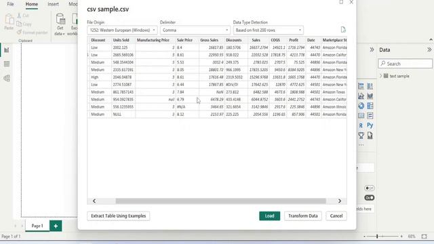Select the stacked column chart visual icon

click(370, 86)
